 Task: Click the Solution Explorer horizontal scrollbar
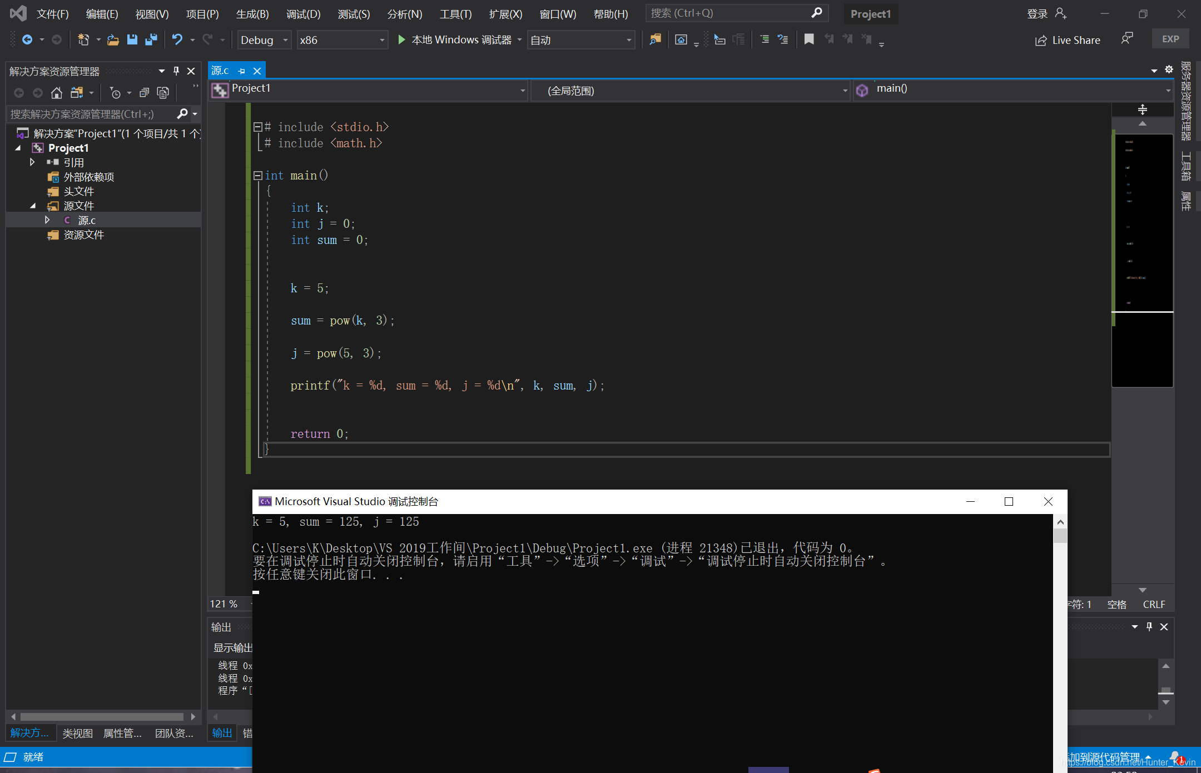coord(102,717)
